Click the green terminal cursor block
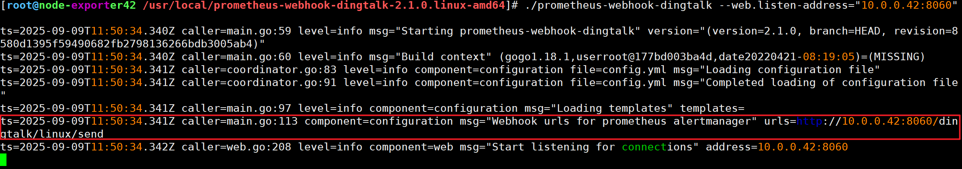The height and width of the screenshot is (169, 962). [x=3, y=160]
